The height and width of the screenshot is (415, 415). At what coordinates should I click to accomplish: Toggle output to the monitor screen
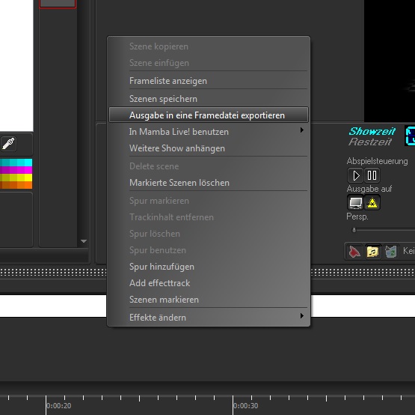click(x=355, y=202)
